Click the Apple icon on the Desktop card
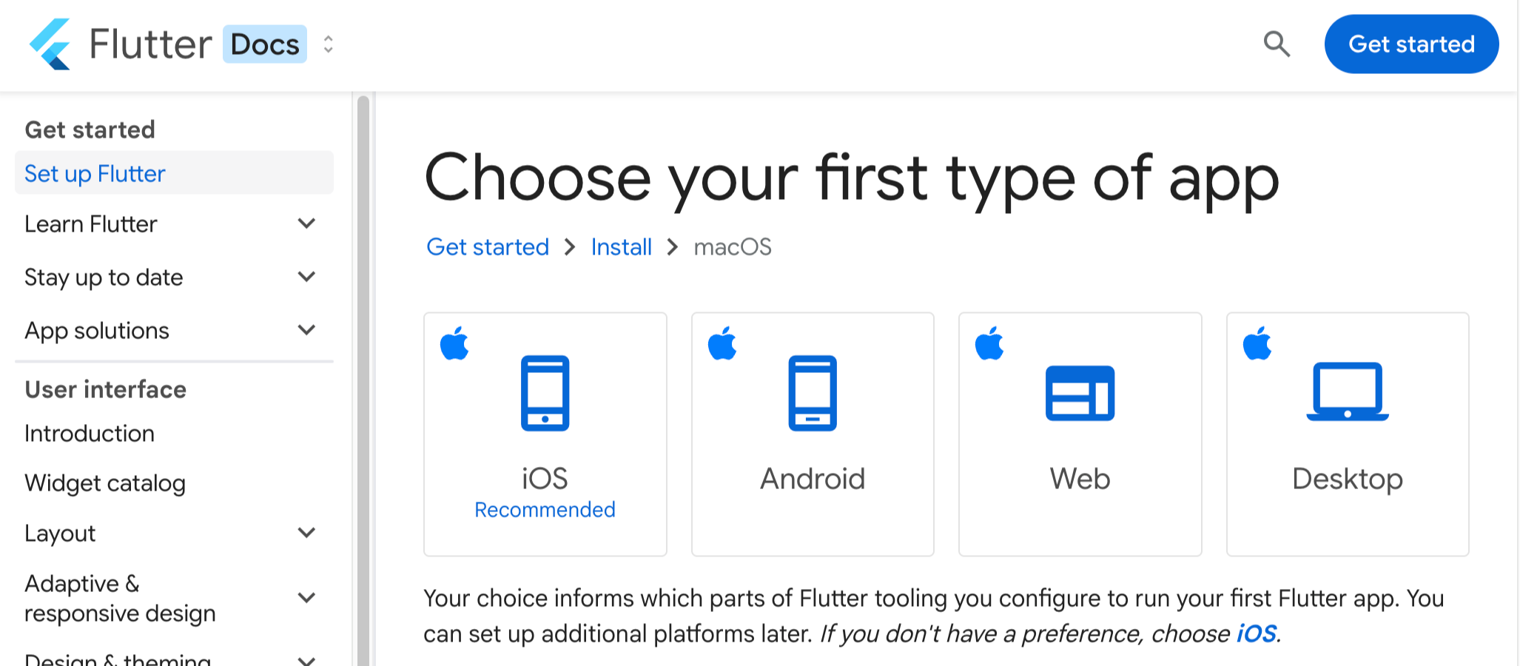The image size is (1520, 666). pyautogui.click(x=1257, y=342)
